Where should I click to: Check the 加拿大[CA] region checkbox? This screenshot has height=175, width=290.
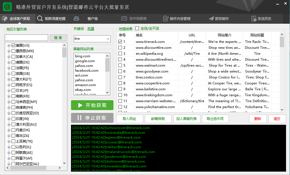14,57
